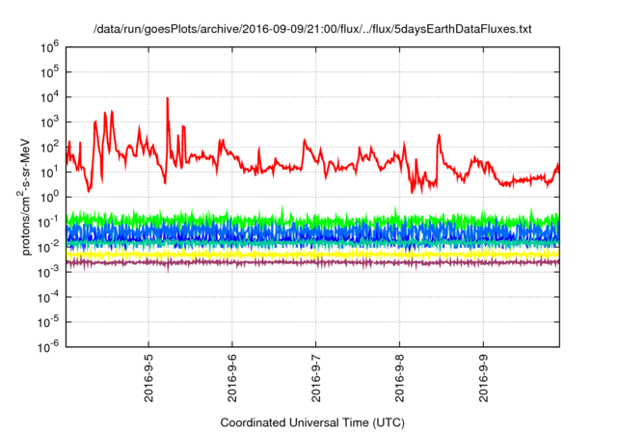
Task: Click the 10^0 y-axis tick label
Action: (x=49, y=197)
